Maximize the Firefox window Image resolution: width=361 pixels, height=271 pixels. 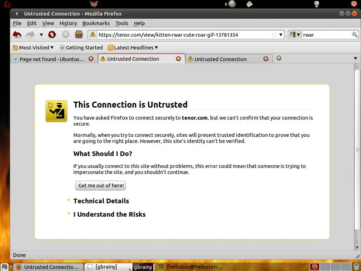coord(348,13)
